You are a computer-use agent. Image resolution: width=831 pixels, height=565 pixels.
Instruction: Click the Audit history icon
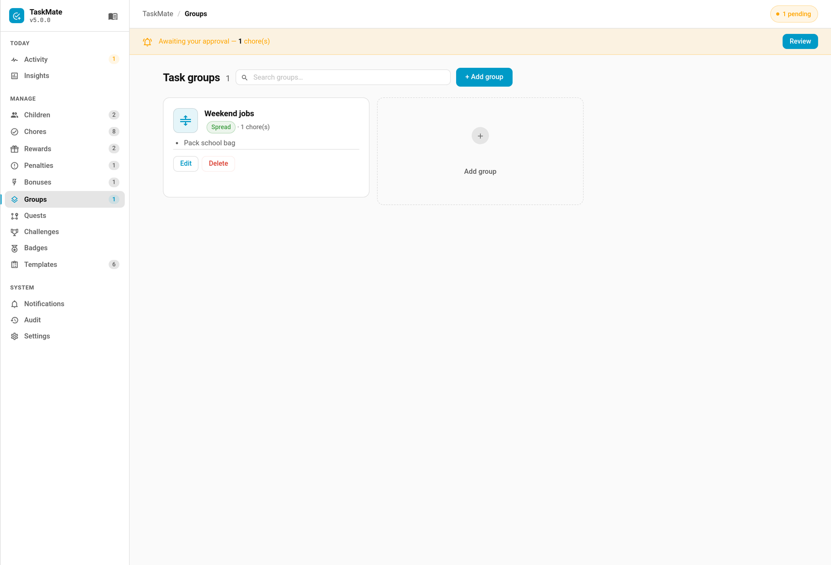pyautogui.click(x=15, y=320)
